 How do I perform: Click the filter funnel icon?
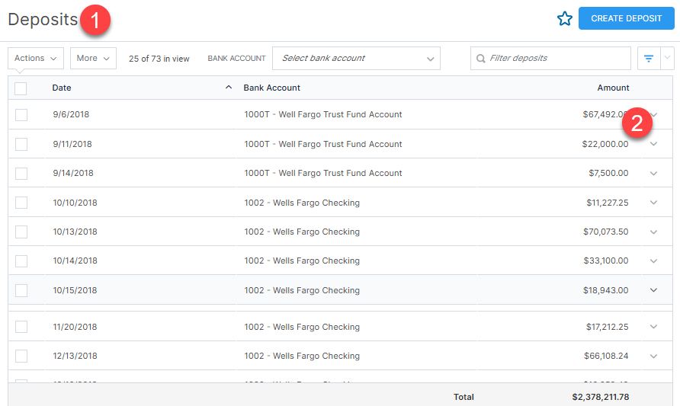pos(649,59)
